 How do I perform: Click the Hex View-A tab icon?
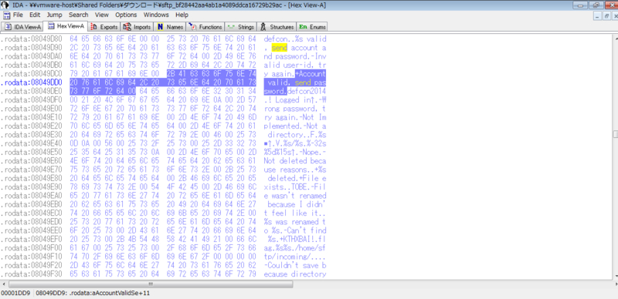[51, 26]
